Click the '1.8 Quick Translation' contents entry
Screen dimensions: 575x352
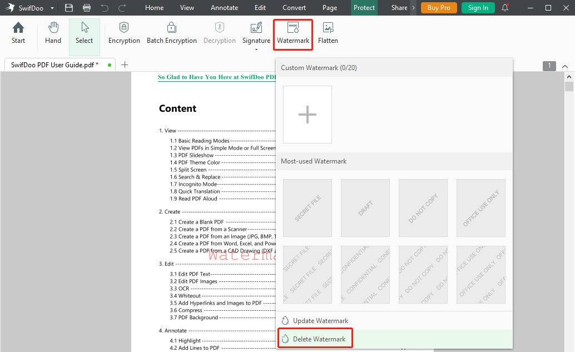tap(195, 191)
